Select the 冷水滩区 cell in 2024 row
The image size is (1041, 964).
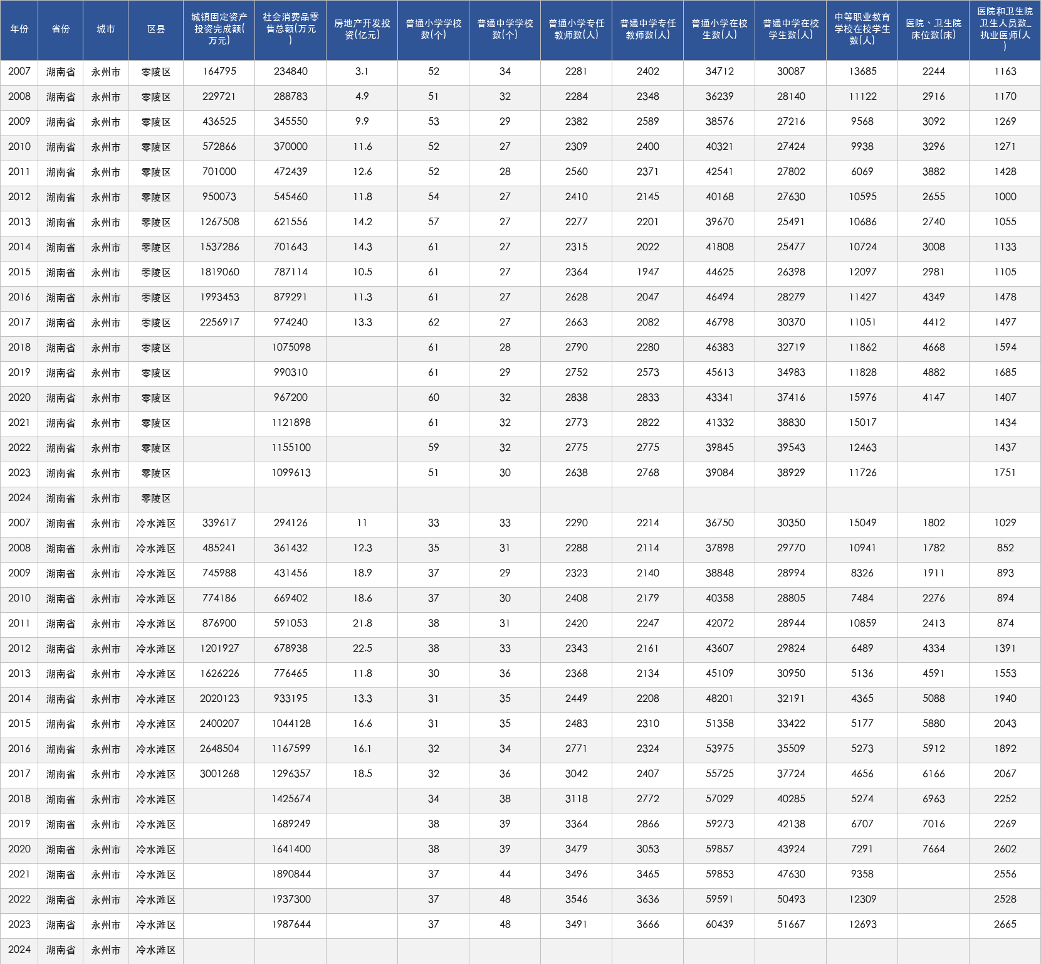pyautogui.click(x=156, y=950)
